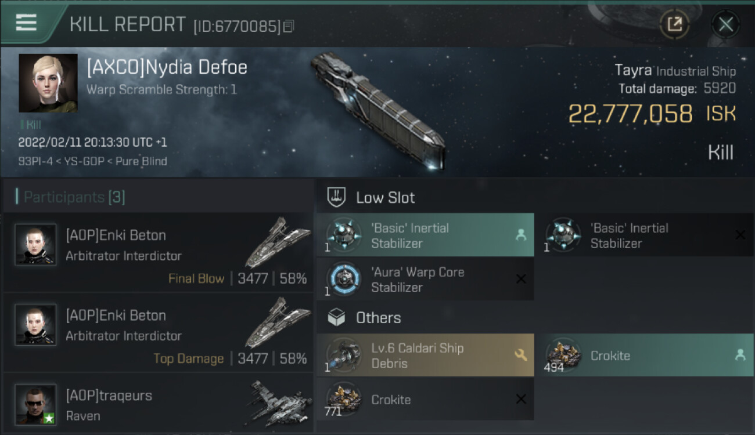The image size is (755, 435).
Task: Open Top Damage Enki Beton participant
Action: 159,332
